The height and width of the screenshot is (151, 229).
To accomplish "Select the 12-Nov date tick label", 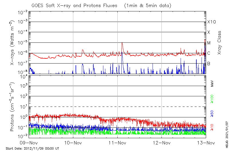I will pyautogui.click(x=162, y=142).
